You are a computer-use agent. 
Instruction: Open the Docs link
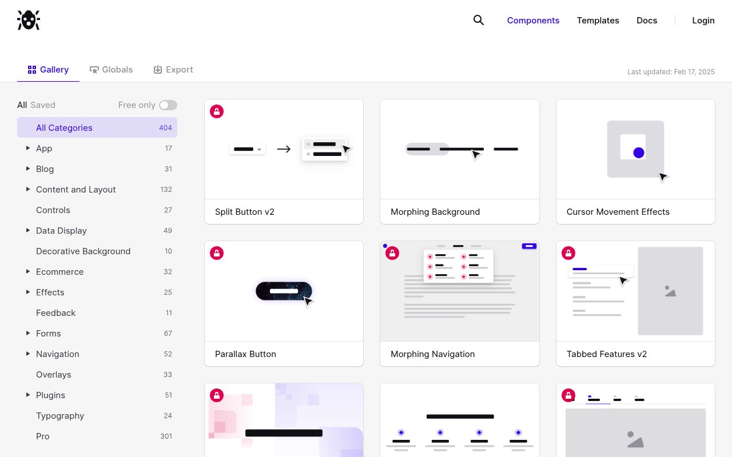pos(647,21)
